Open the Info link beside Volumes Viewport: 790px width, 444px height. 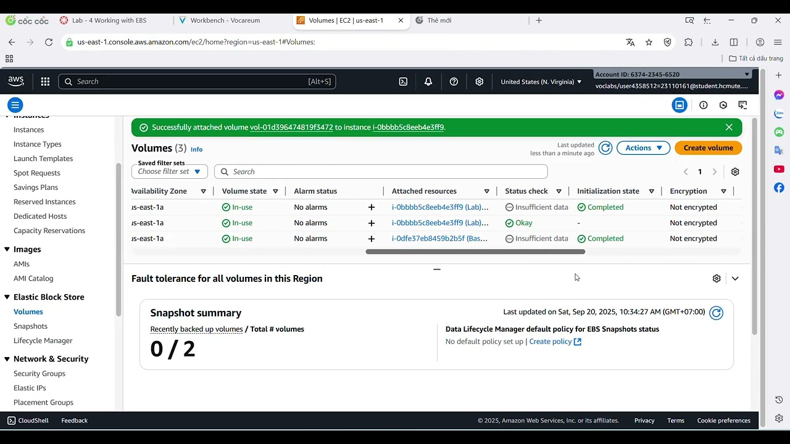pos(196,149)
